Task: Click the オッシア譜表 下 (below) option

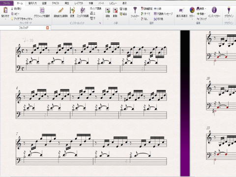Action: (x=93, y=18)
